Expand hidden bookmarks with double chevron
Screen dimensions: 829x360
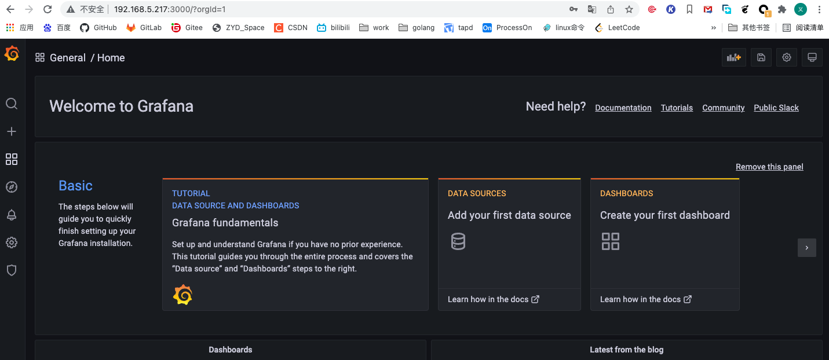point(714,28)
